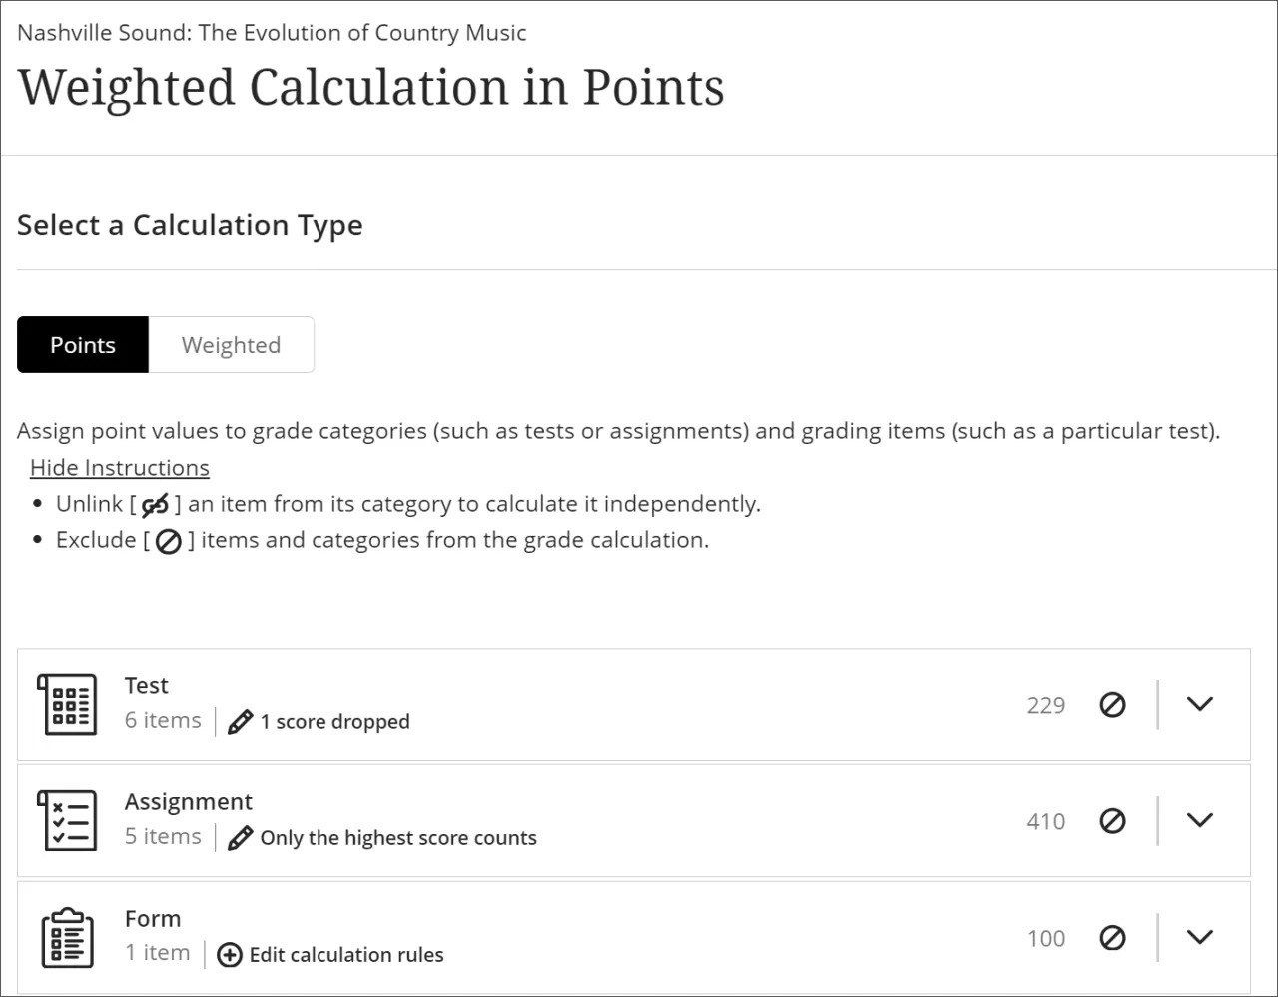Image resolution: width=1278 pixels, height=997 pixels.
Task: Click the Hide Instructions link
Action: (x=119, y=467)
